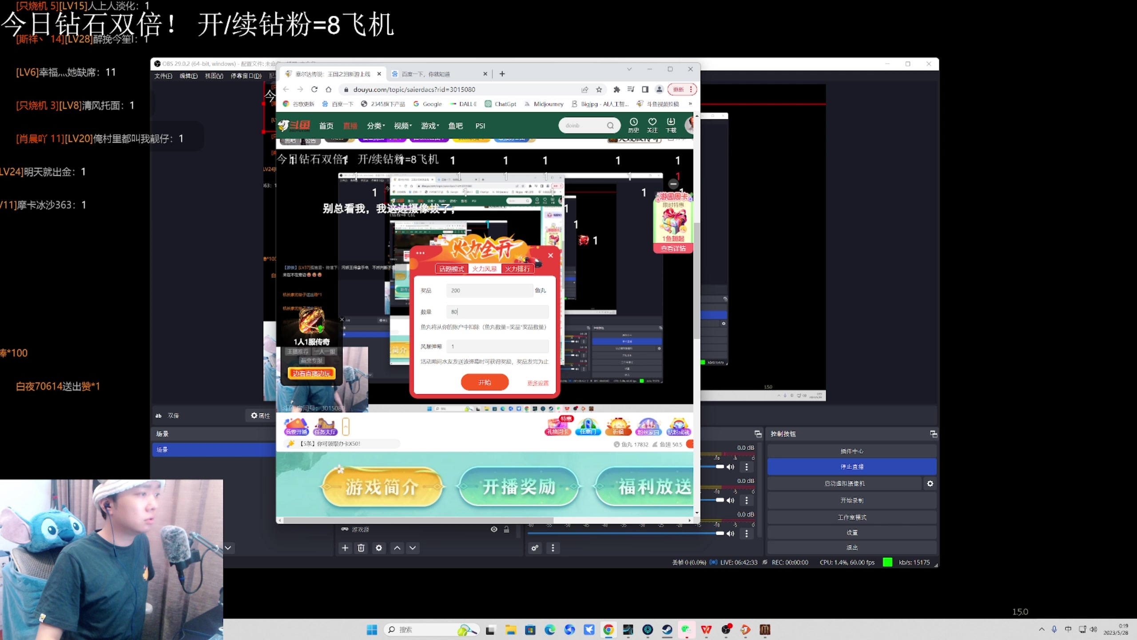Open the browser tab search dropdown arrow
This screenshot has height=640, width=1137.
tap(629, 69)
